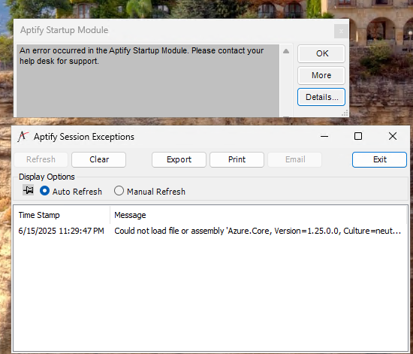Export the exceptions list
Viewport: 413px width, 354px height.
point(179,159)
